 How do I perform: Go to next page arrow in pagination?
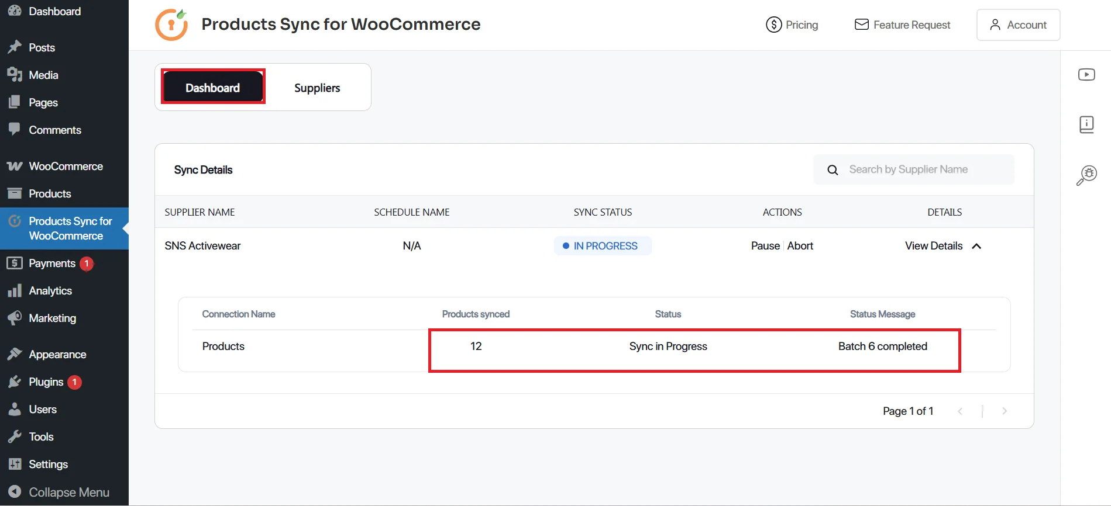pos(1005,411)
